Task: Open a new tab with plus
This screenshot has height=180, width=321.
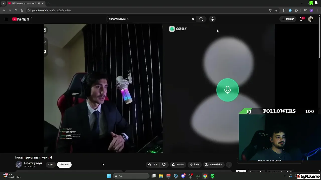Action: [49, 3]
